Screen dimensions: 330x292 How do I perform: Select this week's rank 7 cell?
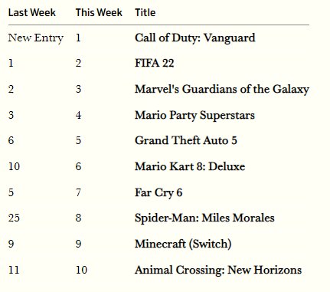(x=78, y=192)
